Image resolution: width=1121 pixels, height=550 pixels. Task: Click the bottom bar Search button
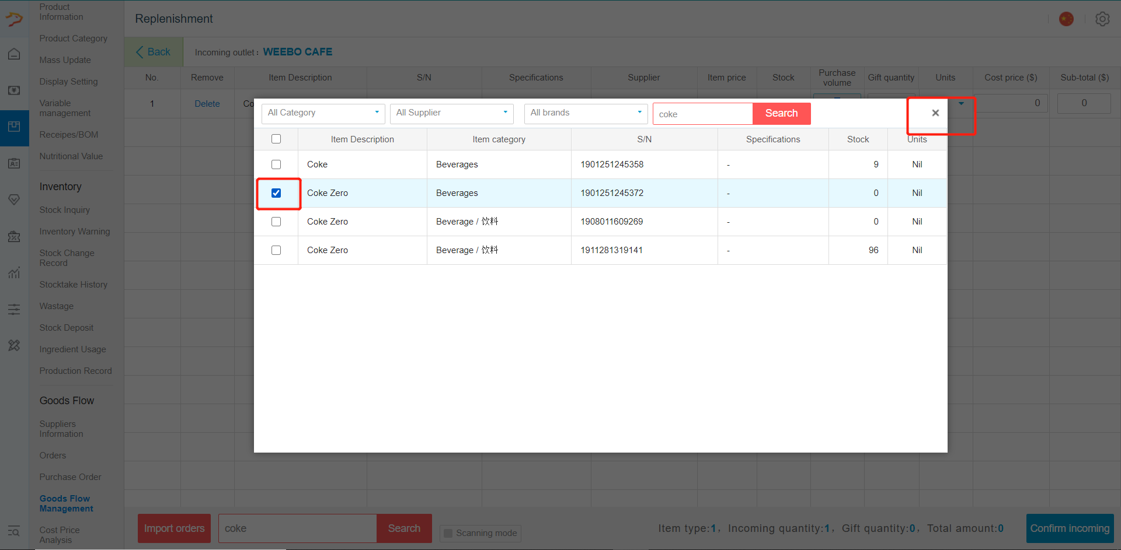[404, 528]
